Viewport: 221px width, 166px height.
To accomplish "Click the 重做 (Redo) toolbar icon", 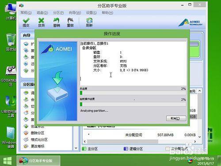I will (x=70, y=23).
